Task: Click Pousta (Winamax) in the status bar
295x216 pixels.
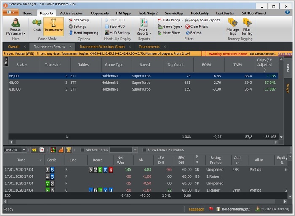Action: (x=272, y=209)
